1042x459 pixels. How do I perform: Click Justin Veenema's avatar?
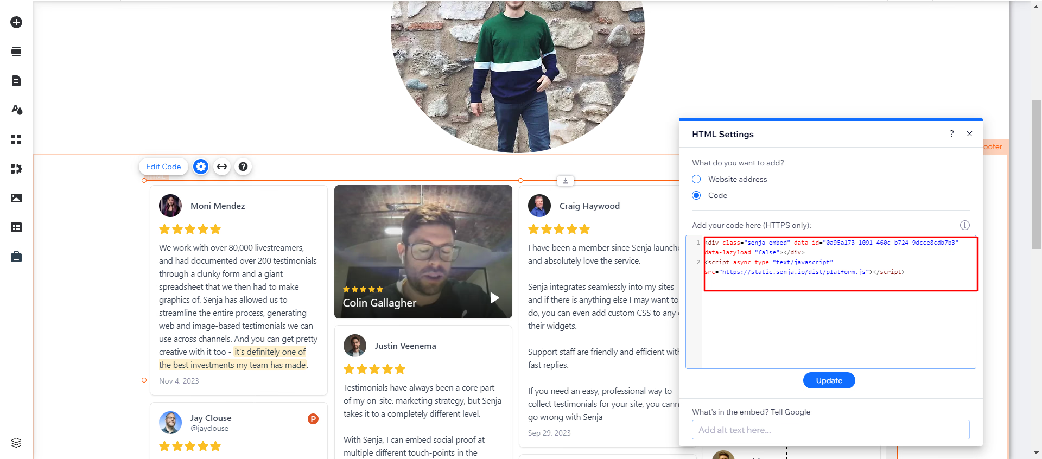[355, 346]
